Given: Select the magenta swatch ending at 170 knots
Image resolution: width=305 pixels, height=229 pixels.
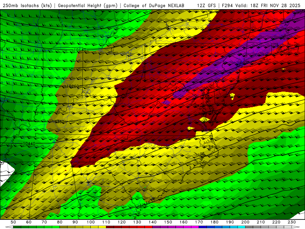Looking at the screenshot, I should [195, 227].
